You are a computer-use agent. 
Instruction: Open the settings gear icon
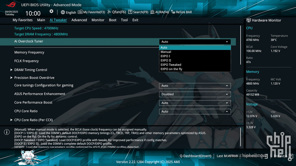point(51,11)
